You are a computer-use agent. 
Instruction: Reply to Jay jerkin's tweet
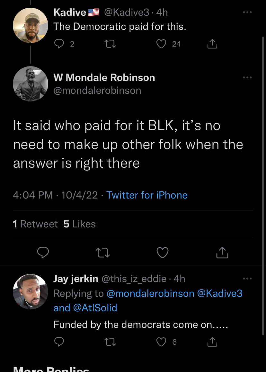59,342
